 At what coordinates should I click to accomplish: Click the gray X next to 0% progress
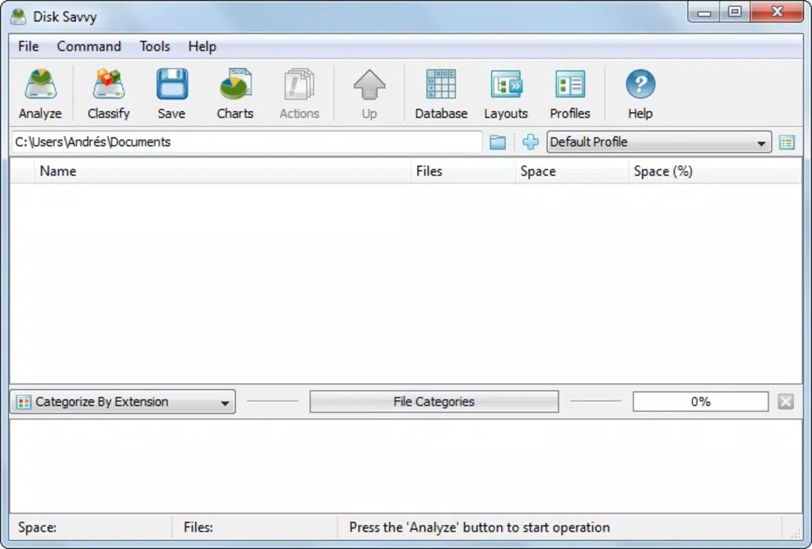786,401
